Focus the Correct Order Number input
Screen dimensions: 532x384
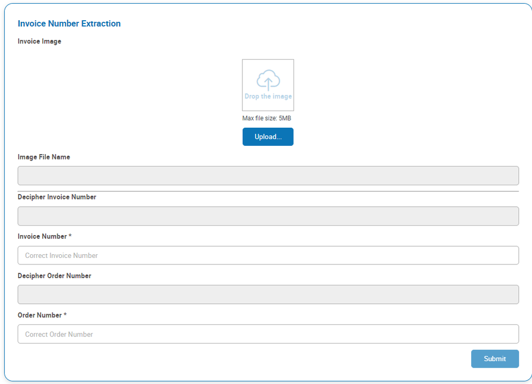click(268, 334)
